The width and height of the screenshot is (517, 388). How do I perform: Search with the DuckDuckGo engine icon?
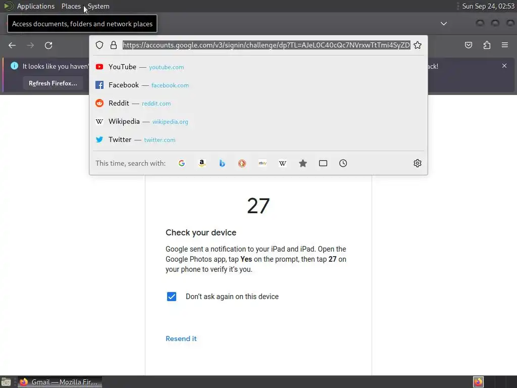point(242,163)
